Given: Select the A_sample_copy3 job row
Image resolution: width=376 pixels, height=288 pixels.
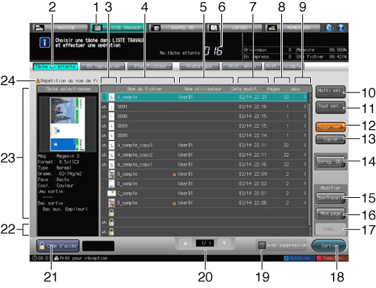Looking at the screenshot, I should pos(204,145).
